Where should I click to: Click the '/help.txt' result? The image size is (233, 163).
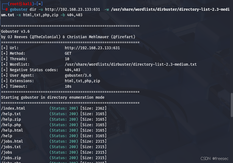[x=11, y=114]
